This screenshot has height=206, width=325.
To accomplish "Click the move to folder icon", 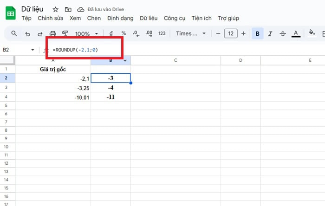I will click(x=68, y=9).
